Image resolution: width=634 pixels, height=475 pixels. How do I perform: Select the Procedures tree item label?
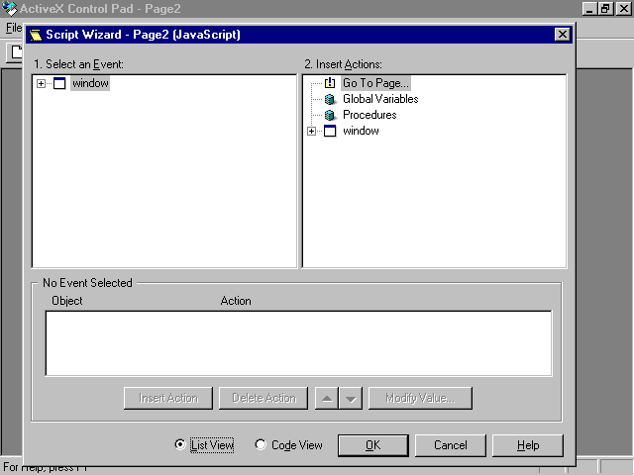pos(370,115)
